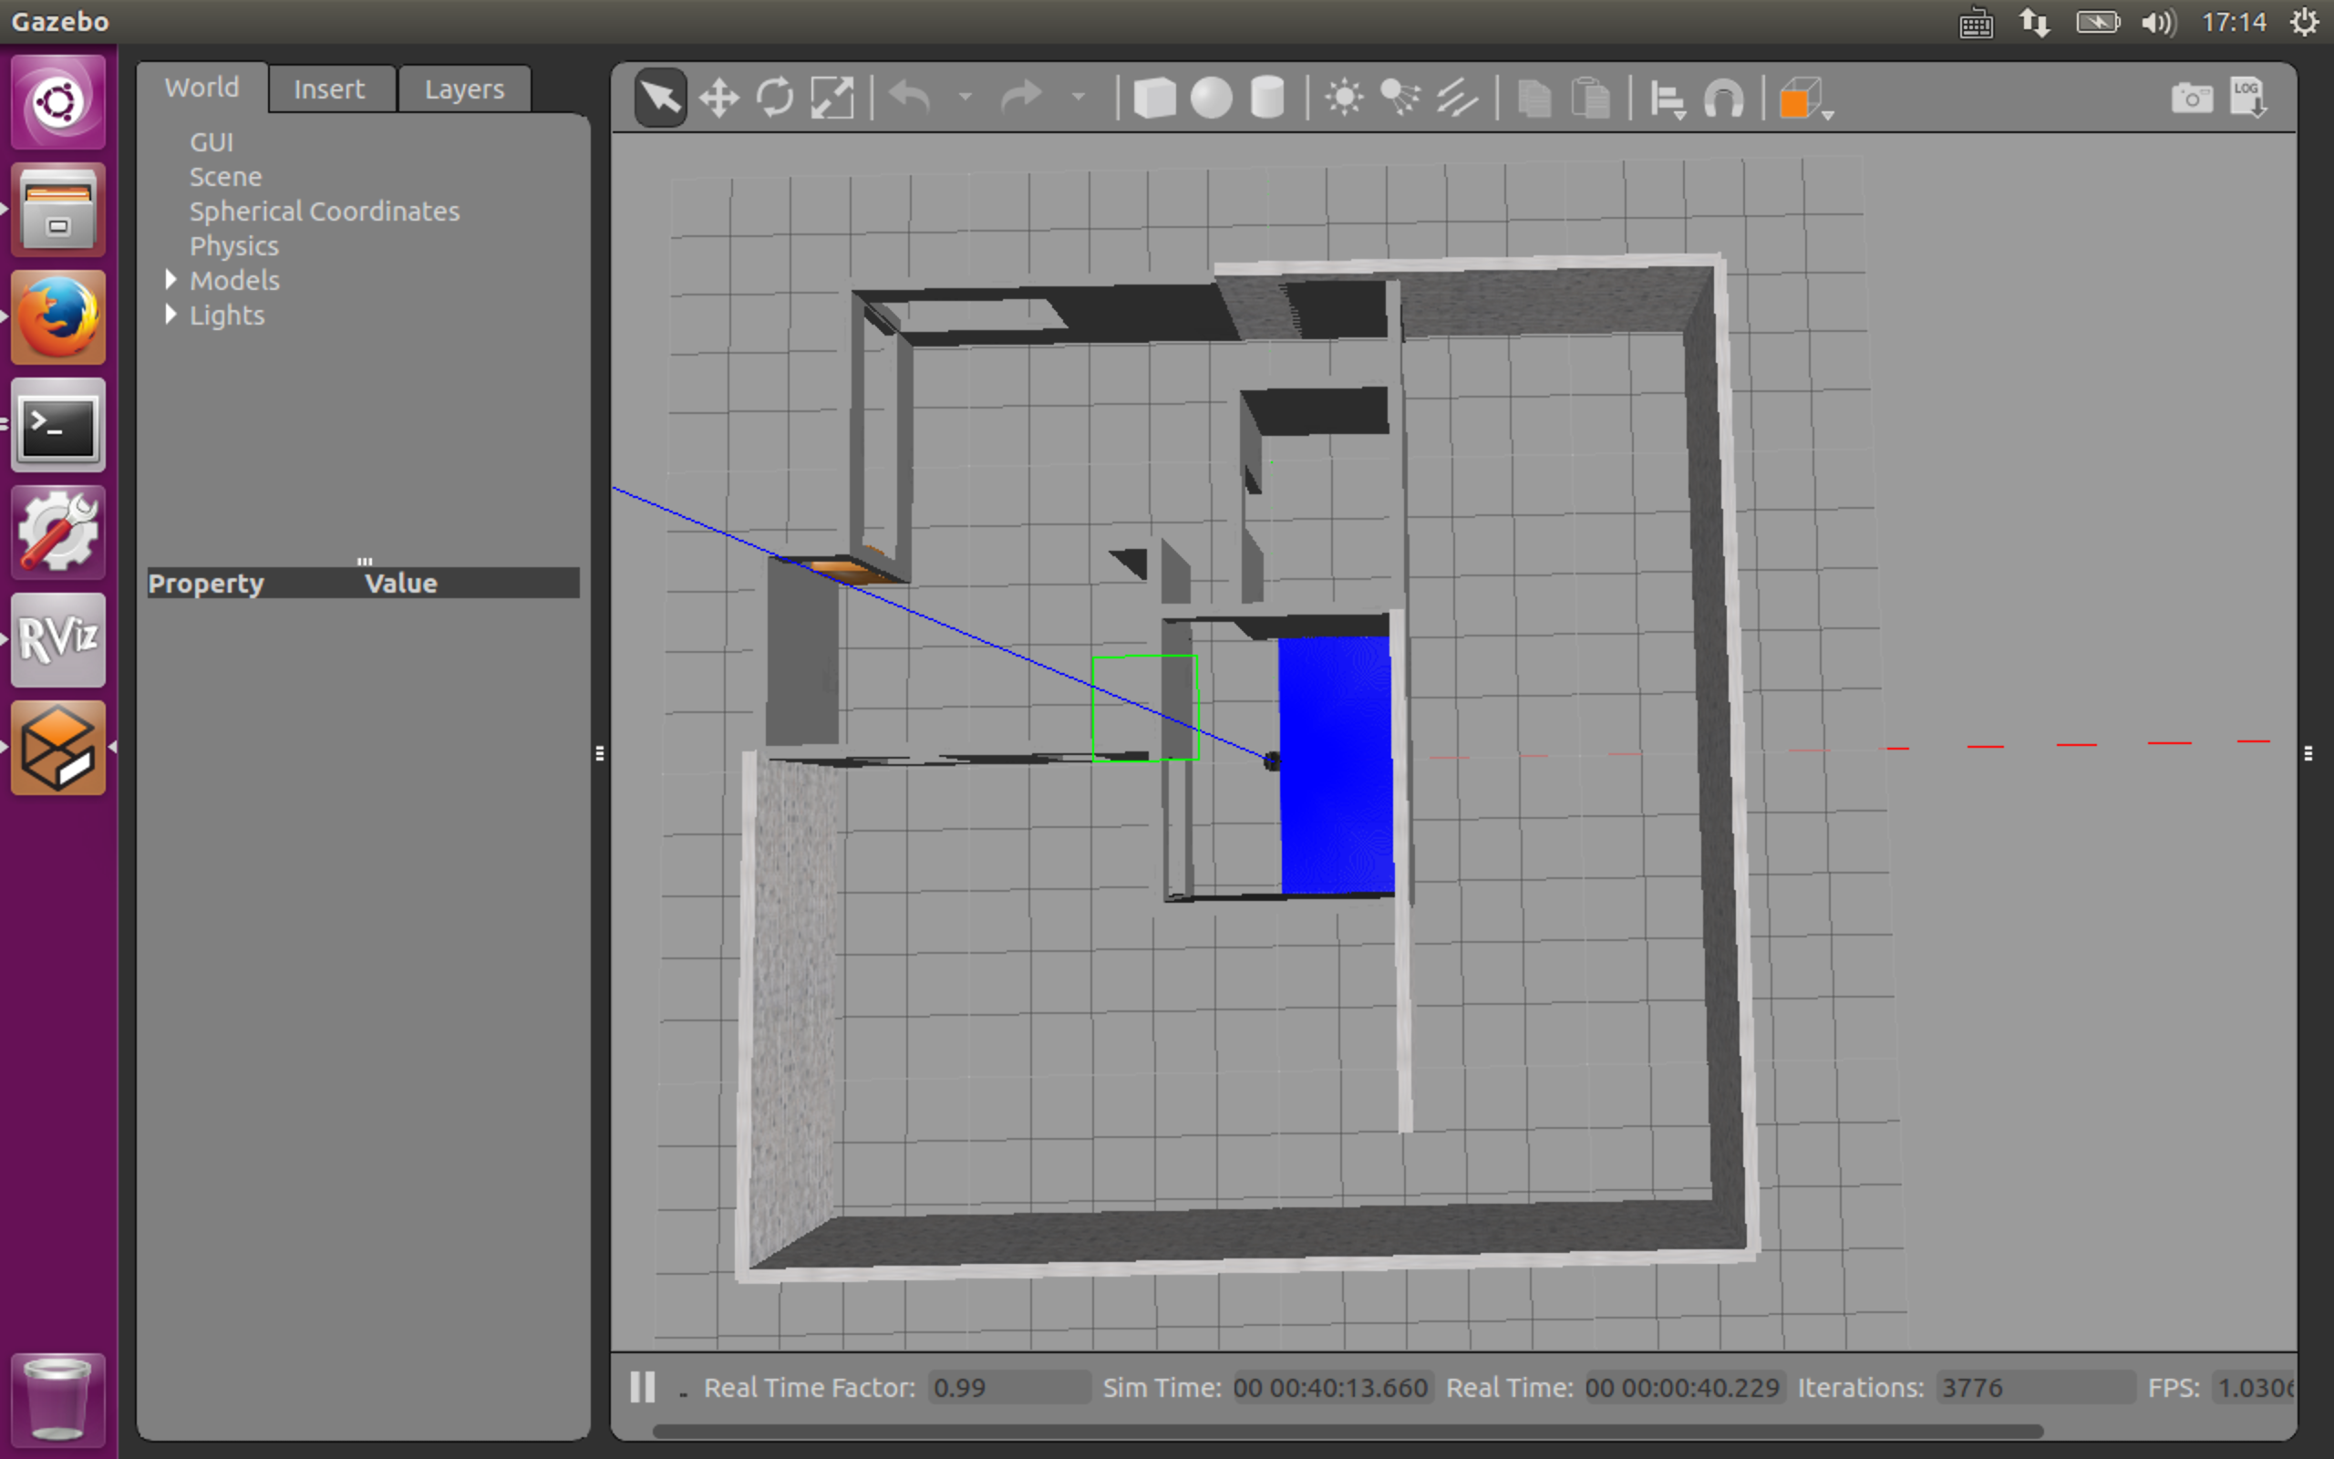2334x1459 pixels.
Task: Open the sound volume indicator
Action: click(2160, 22)
